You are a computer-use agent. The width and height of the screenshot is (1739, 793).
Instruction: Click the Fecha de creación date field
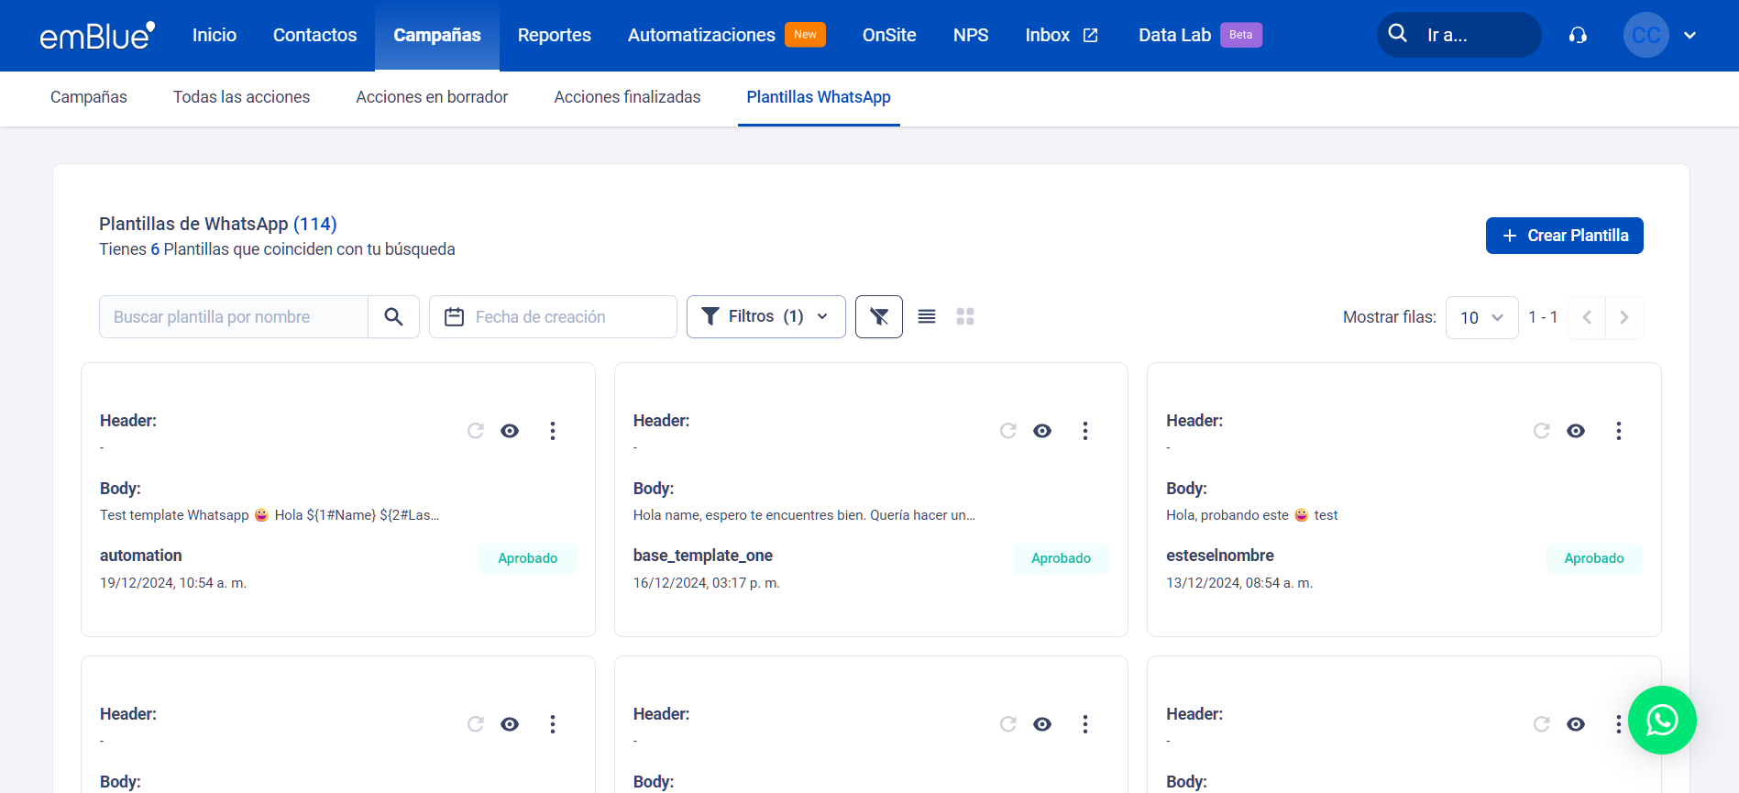point(553,317)
